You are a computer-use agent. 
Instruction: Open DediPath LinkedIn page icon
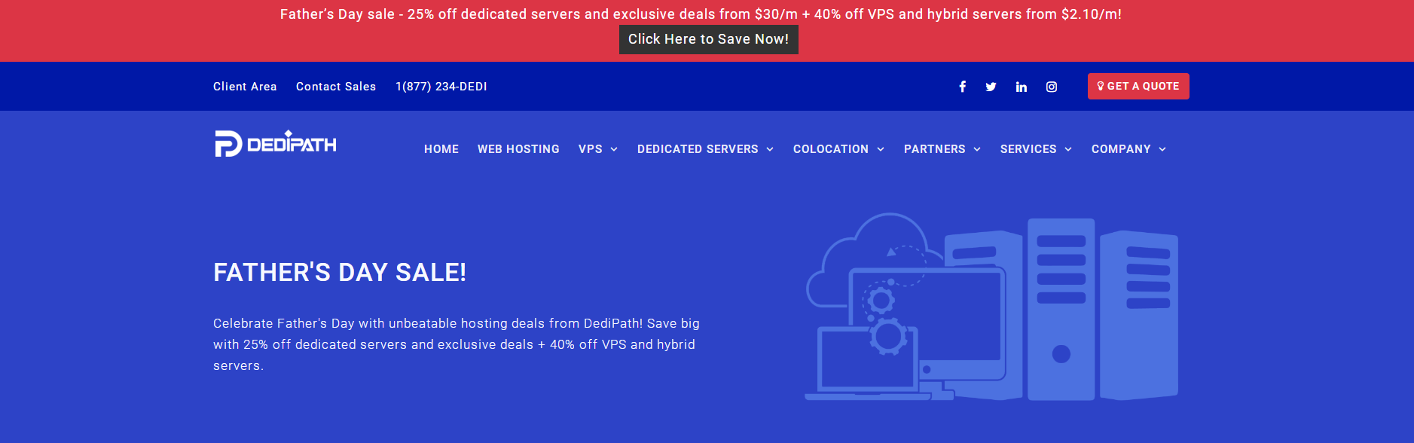(1021, 87)
